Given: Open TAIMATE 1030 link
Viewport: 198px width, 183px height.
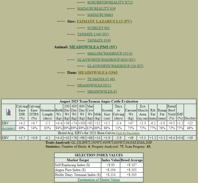Looking at the screenshot, I should [x=99, y=41].
